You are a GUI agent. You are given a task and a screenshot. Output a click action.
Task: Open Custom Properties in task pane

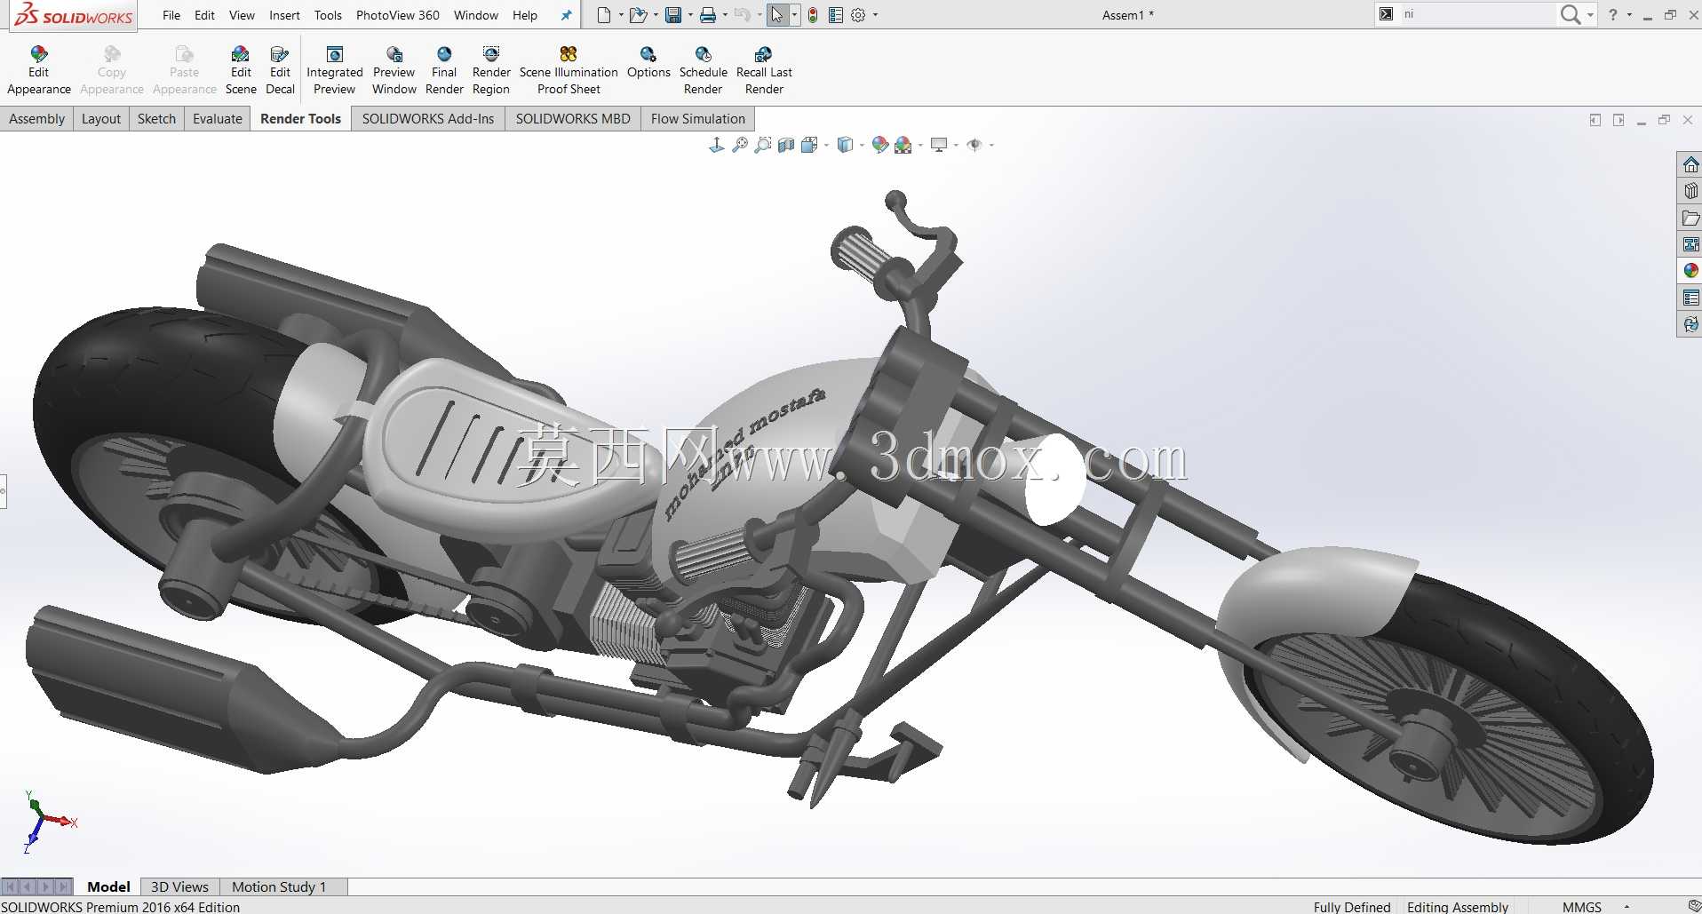coord(1690,298)
